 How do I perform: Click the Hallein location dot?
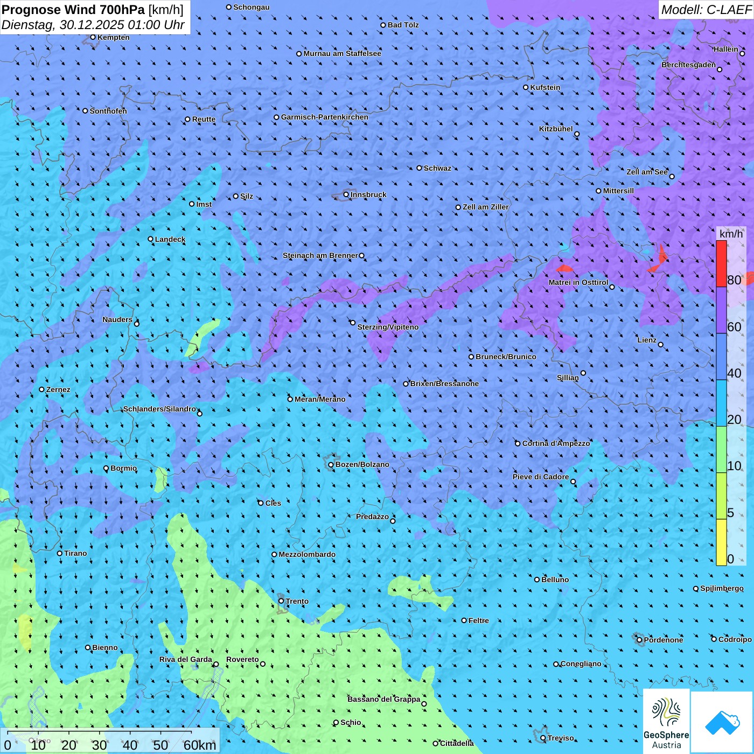(x=742, y=53)
